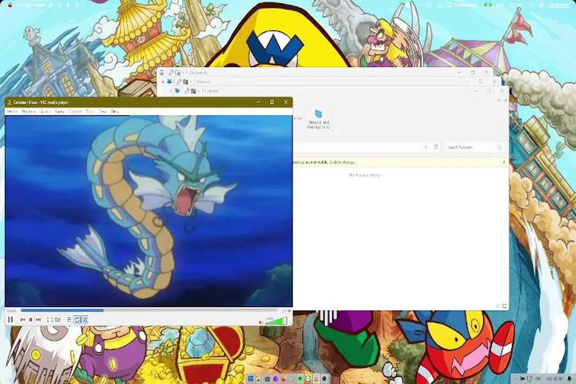
Task: Click Properties icon in Documents window title bar
Action: [x=171, y=73]
